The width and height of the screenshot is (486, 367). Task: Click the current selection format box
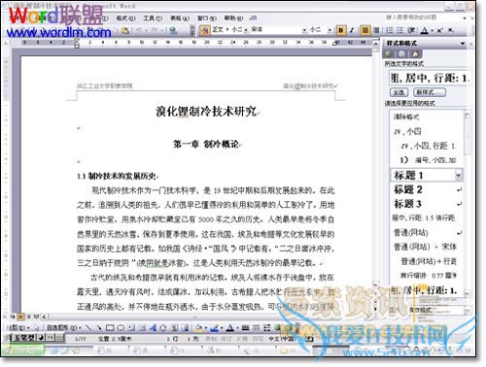click(430, 78)
